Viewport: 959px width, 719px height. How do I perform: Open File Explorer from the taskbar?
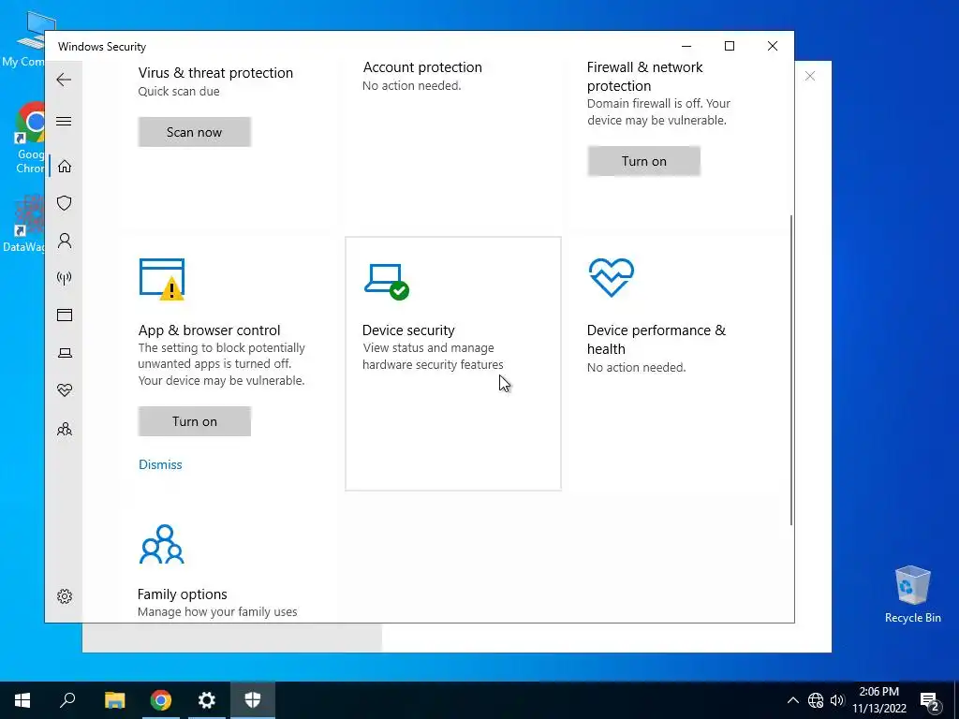point(114,700)
